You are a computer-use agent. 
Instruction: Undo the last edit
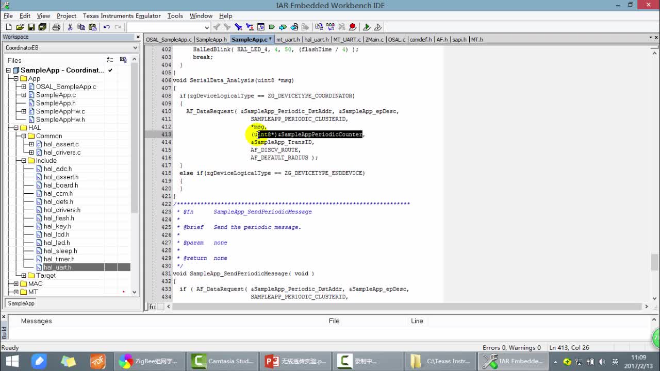[106, 27]
